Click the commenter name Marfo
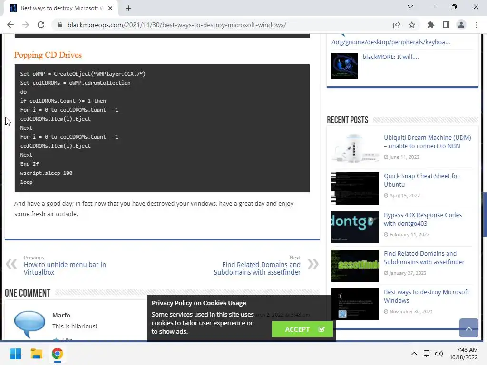Image resolution: width=487 pixels, height=365 pixels. [61, 316]
